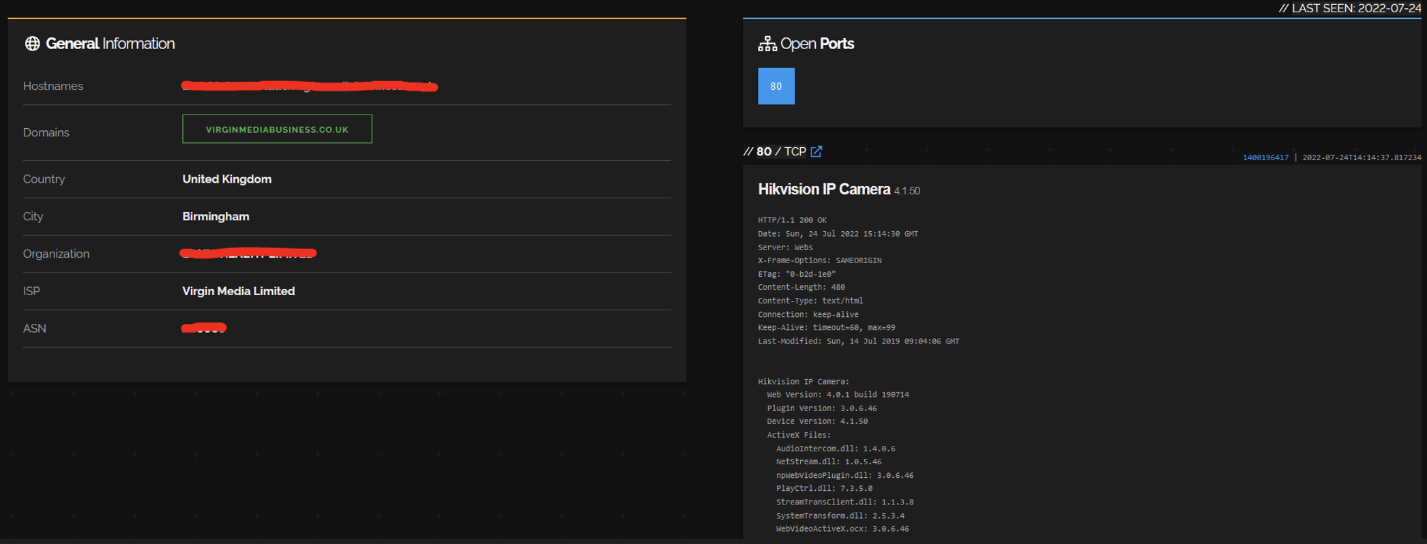Click the globe icon beside General Information

[x=32, y=44]
